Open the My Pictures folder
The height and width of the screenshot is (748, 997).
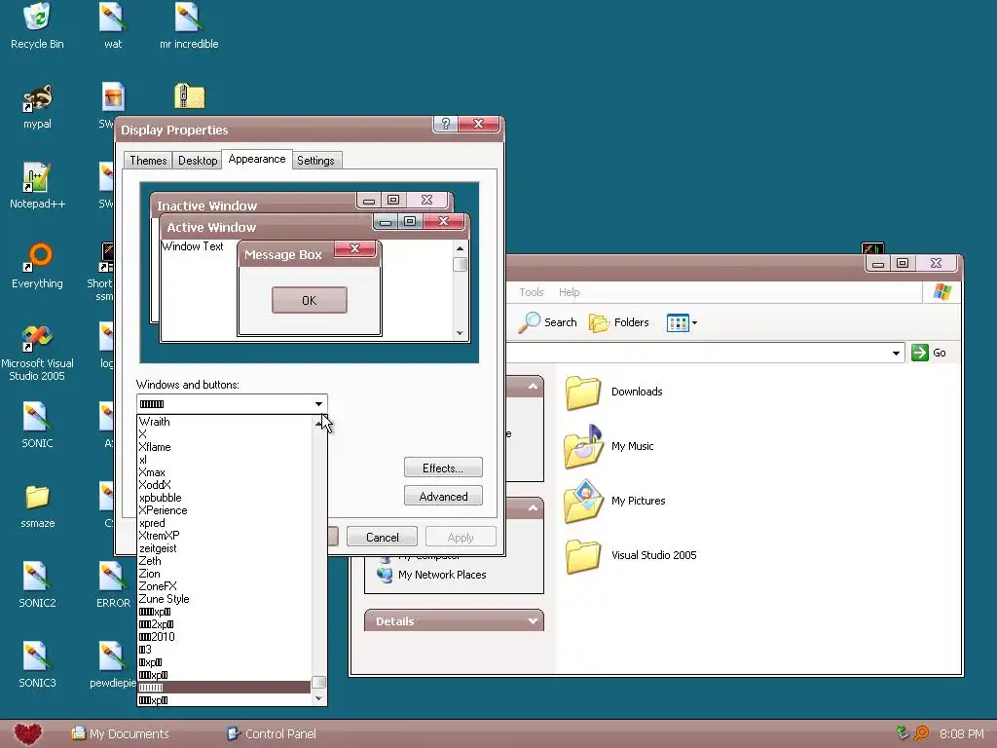[x=614, y=502]
